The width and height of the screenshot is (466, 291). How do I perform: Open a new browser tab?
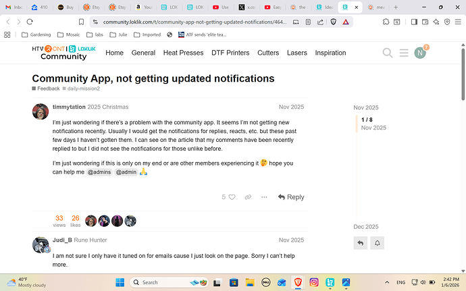(396, 7)
